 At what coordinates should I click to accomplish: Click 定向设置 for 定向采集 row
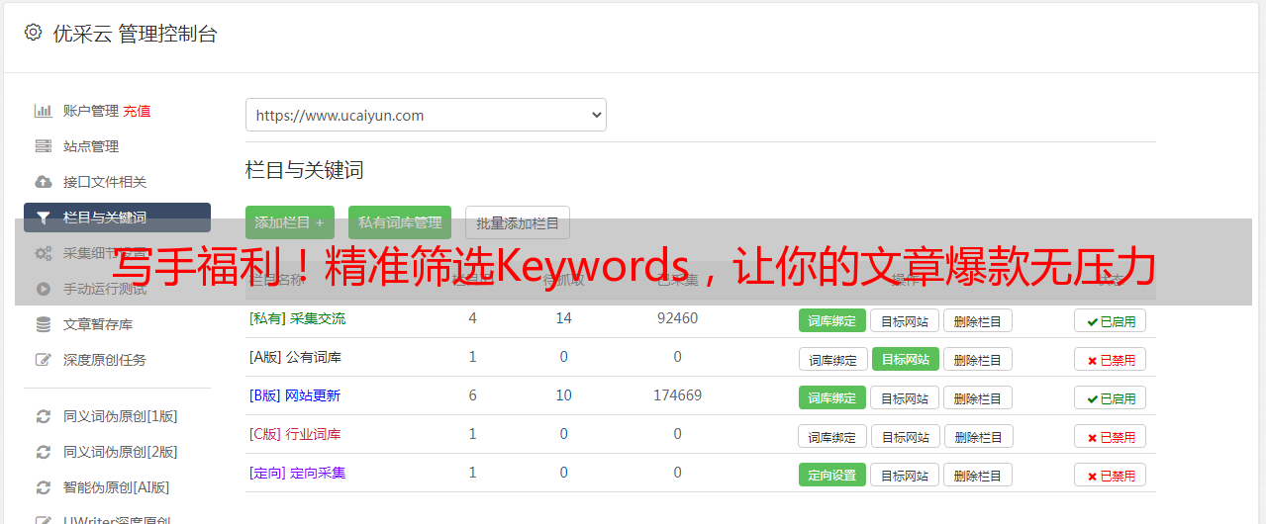pos(832,475)
